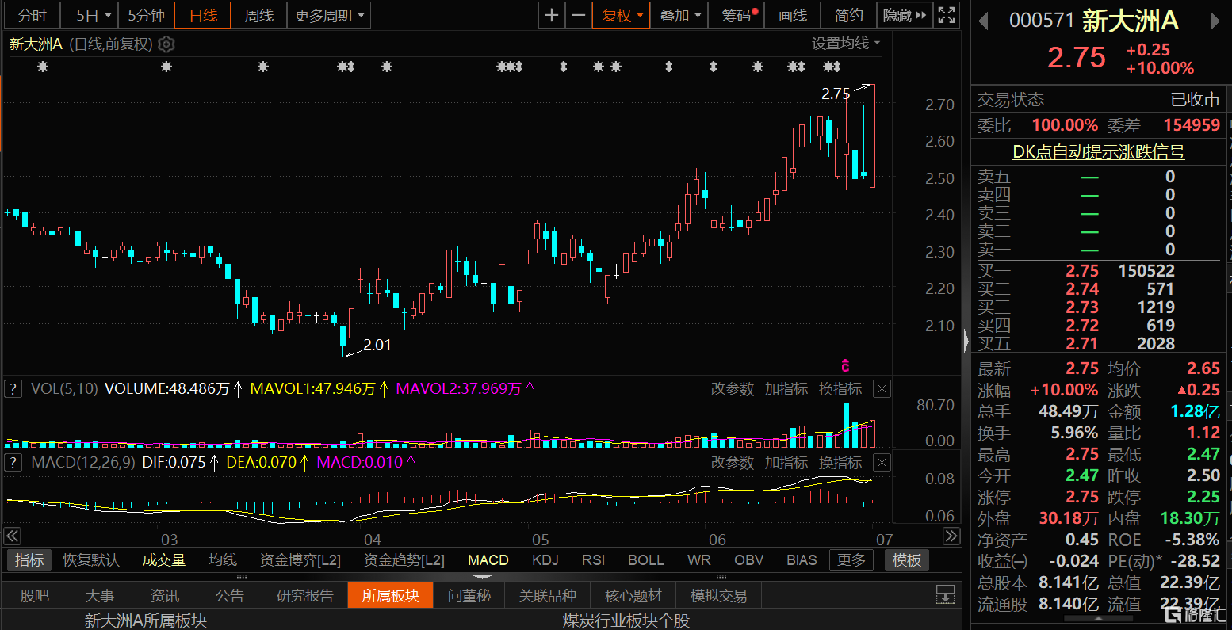Close the VOL indicator sub-chart
The image size is (1232, 630).
[882, 389]
